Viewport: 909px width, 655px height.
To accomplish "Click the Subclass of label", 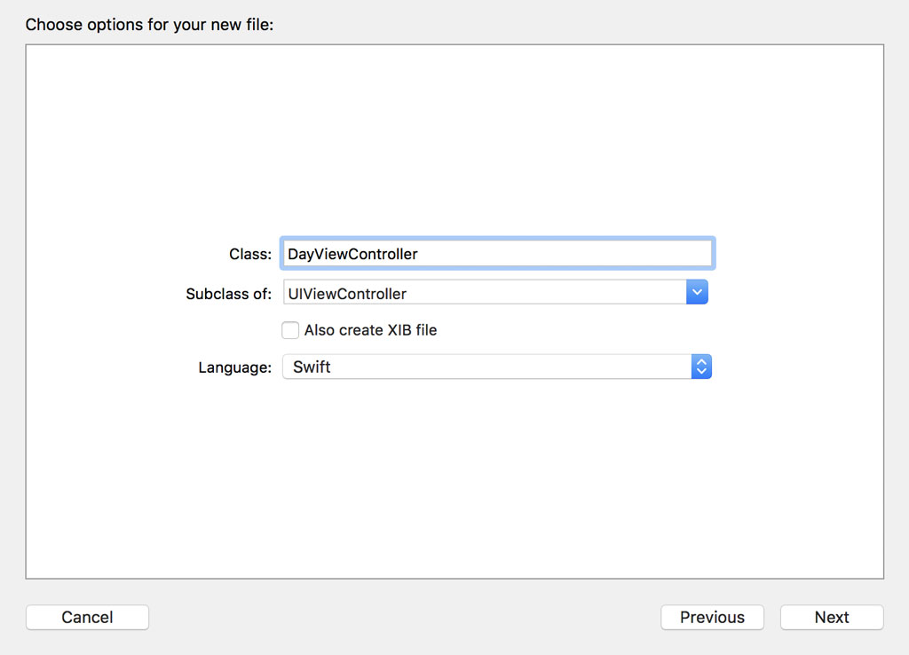I will tap(228, 292).
